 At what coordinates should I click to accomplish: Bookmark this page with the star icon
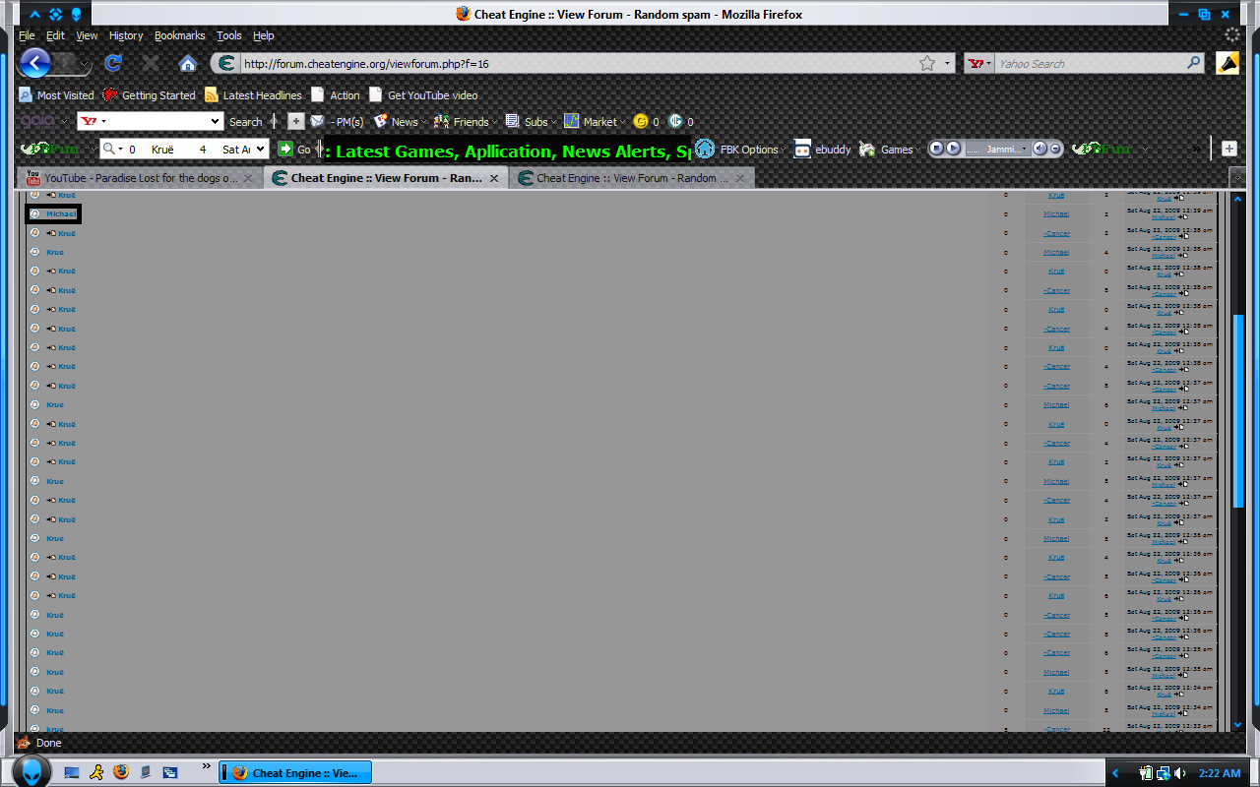pyautogui.click(x=926, y=64)
